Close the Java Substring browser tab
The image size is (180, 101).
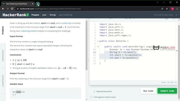[x=33, y=4]
